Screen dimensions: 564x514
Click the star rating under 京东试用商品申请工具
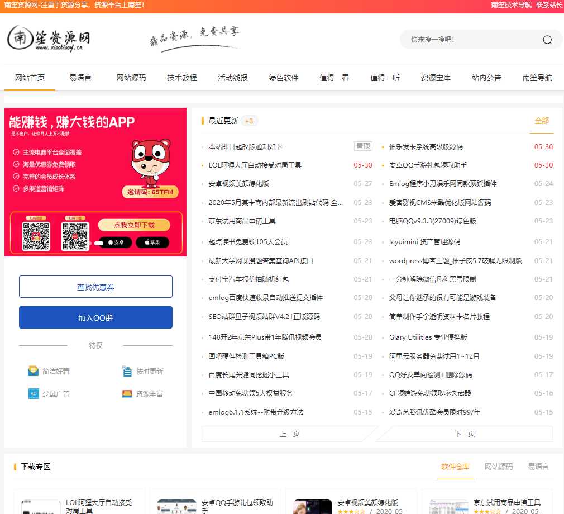coord(489,511)
